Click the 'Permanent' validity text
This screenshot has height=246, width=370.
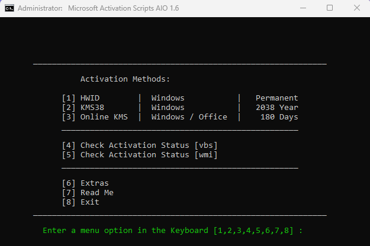[277, 98]
